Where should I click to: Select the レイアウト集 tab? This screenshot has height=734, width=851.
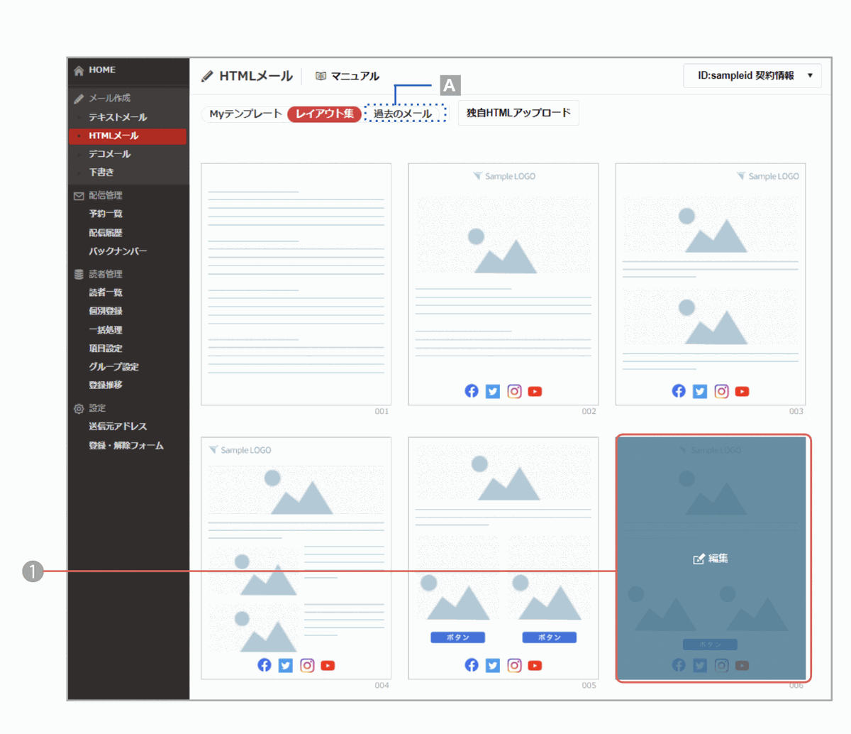click(x=325, y=114)
